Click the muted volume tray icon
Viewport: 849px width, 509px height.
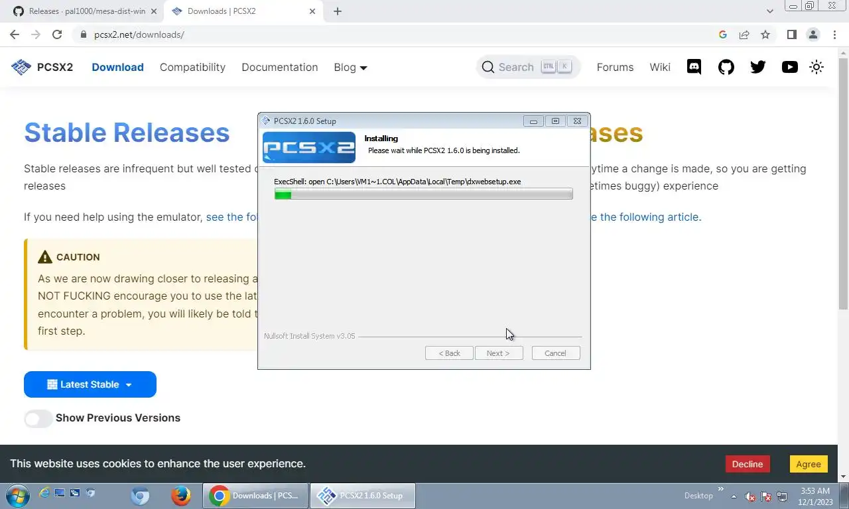click(x=750, y=496)
